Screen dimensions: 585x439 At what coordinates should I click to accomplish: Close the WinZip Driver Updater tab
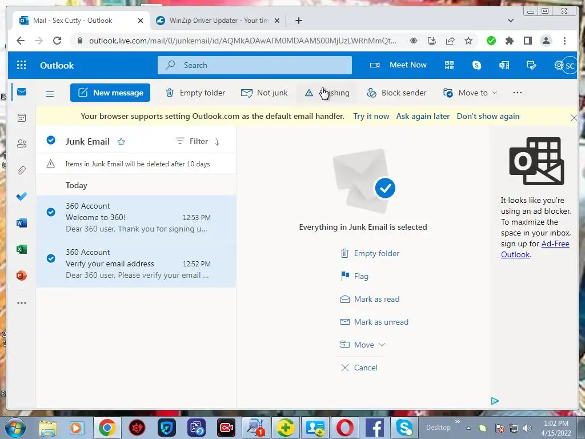tap(277, 21)
